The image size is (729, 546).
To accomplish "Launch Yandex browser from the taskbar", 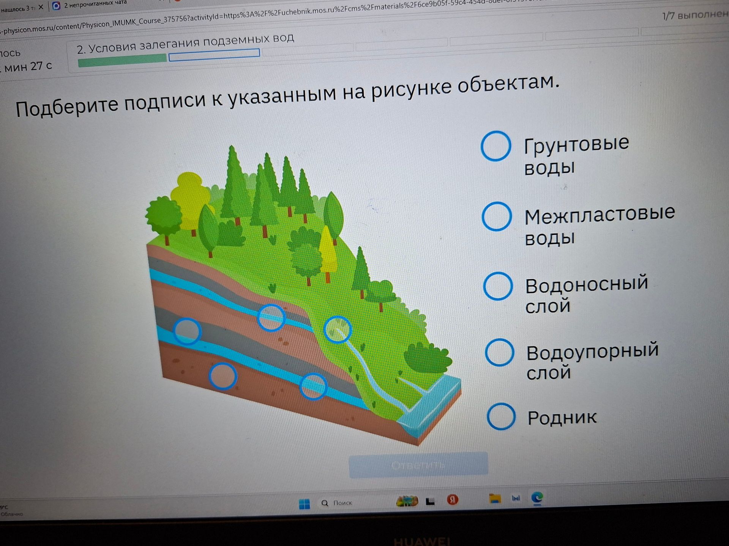I will (x=452, y=499).
